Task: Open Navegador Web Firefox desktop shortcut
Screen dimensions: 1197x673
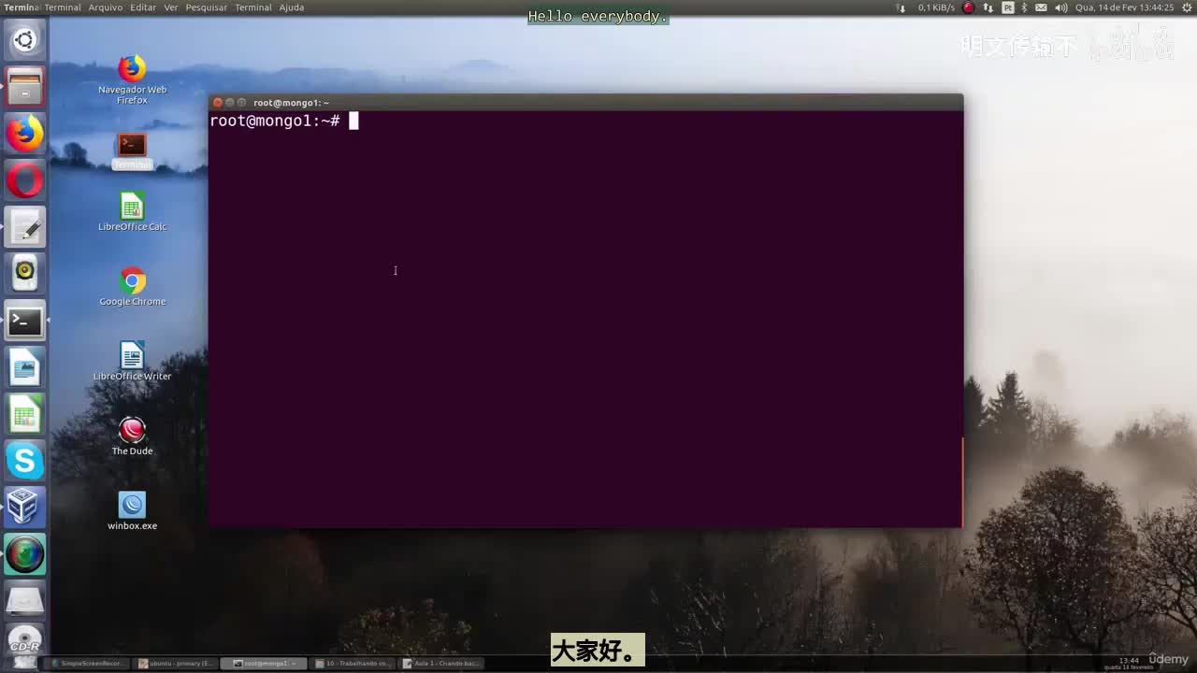Action: tap(132, 80)
